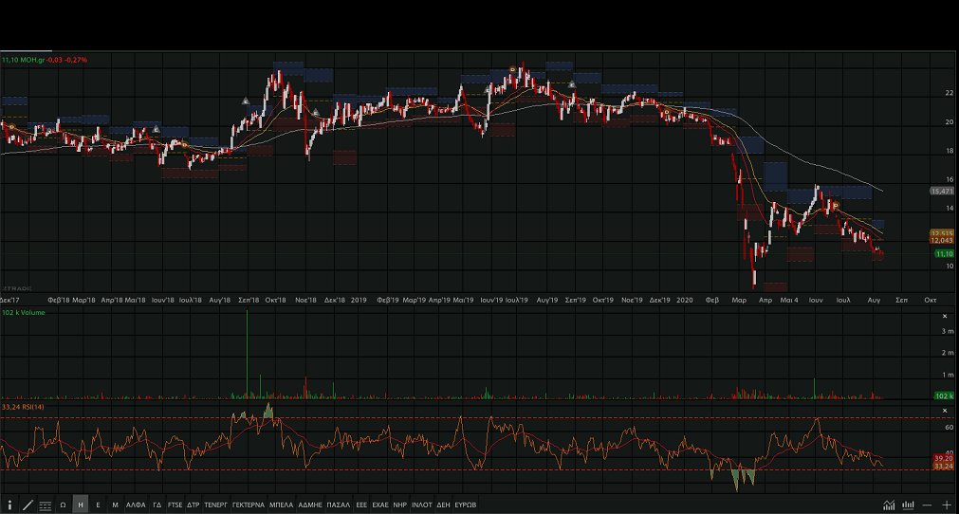Screen dimensions: 959x514
Task: Load the FTSE symbol chart
Action: click(175, 505)
